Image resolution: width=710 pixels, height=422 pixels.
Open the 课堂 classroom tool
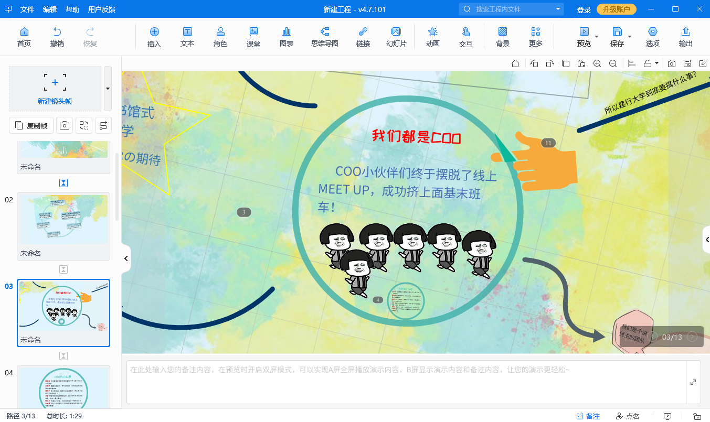click(x=253, y=37)
